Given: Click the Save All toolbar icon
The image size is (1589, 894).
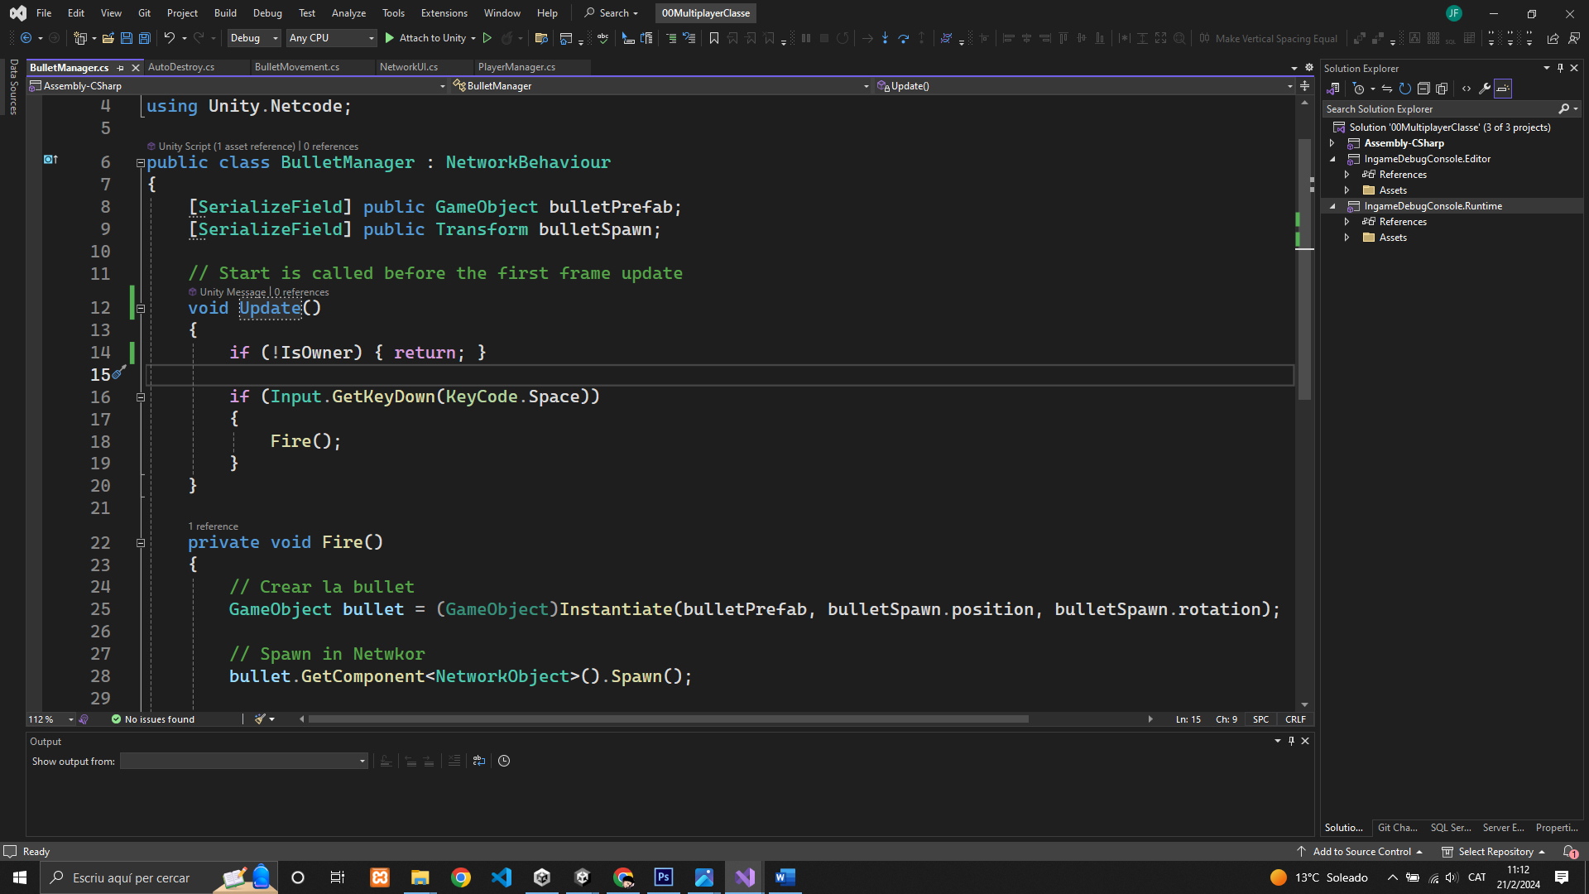Looking at the screenshot, I should click(x=144, y=38).
